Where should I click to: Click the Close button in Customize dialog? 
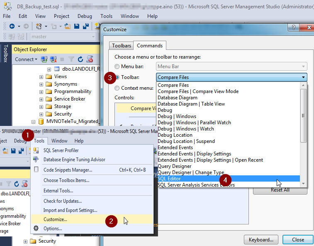click(298, 240)
